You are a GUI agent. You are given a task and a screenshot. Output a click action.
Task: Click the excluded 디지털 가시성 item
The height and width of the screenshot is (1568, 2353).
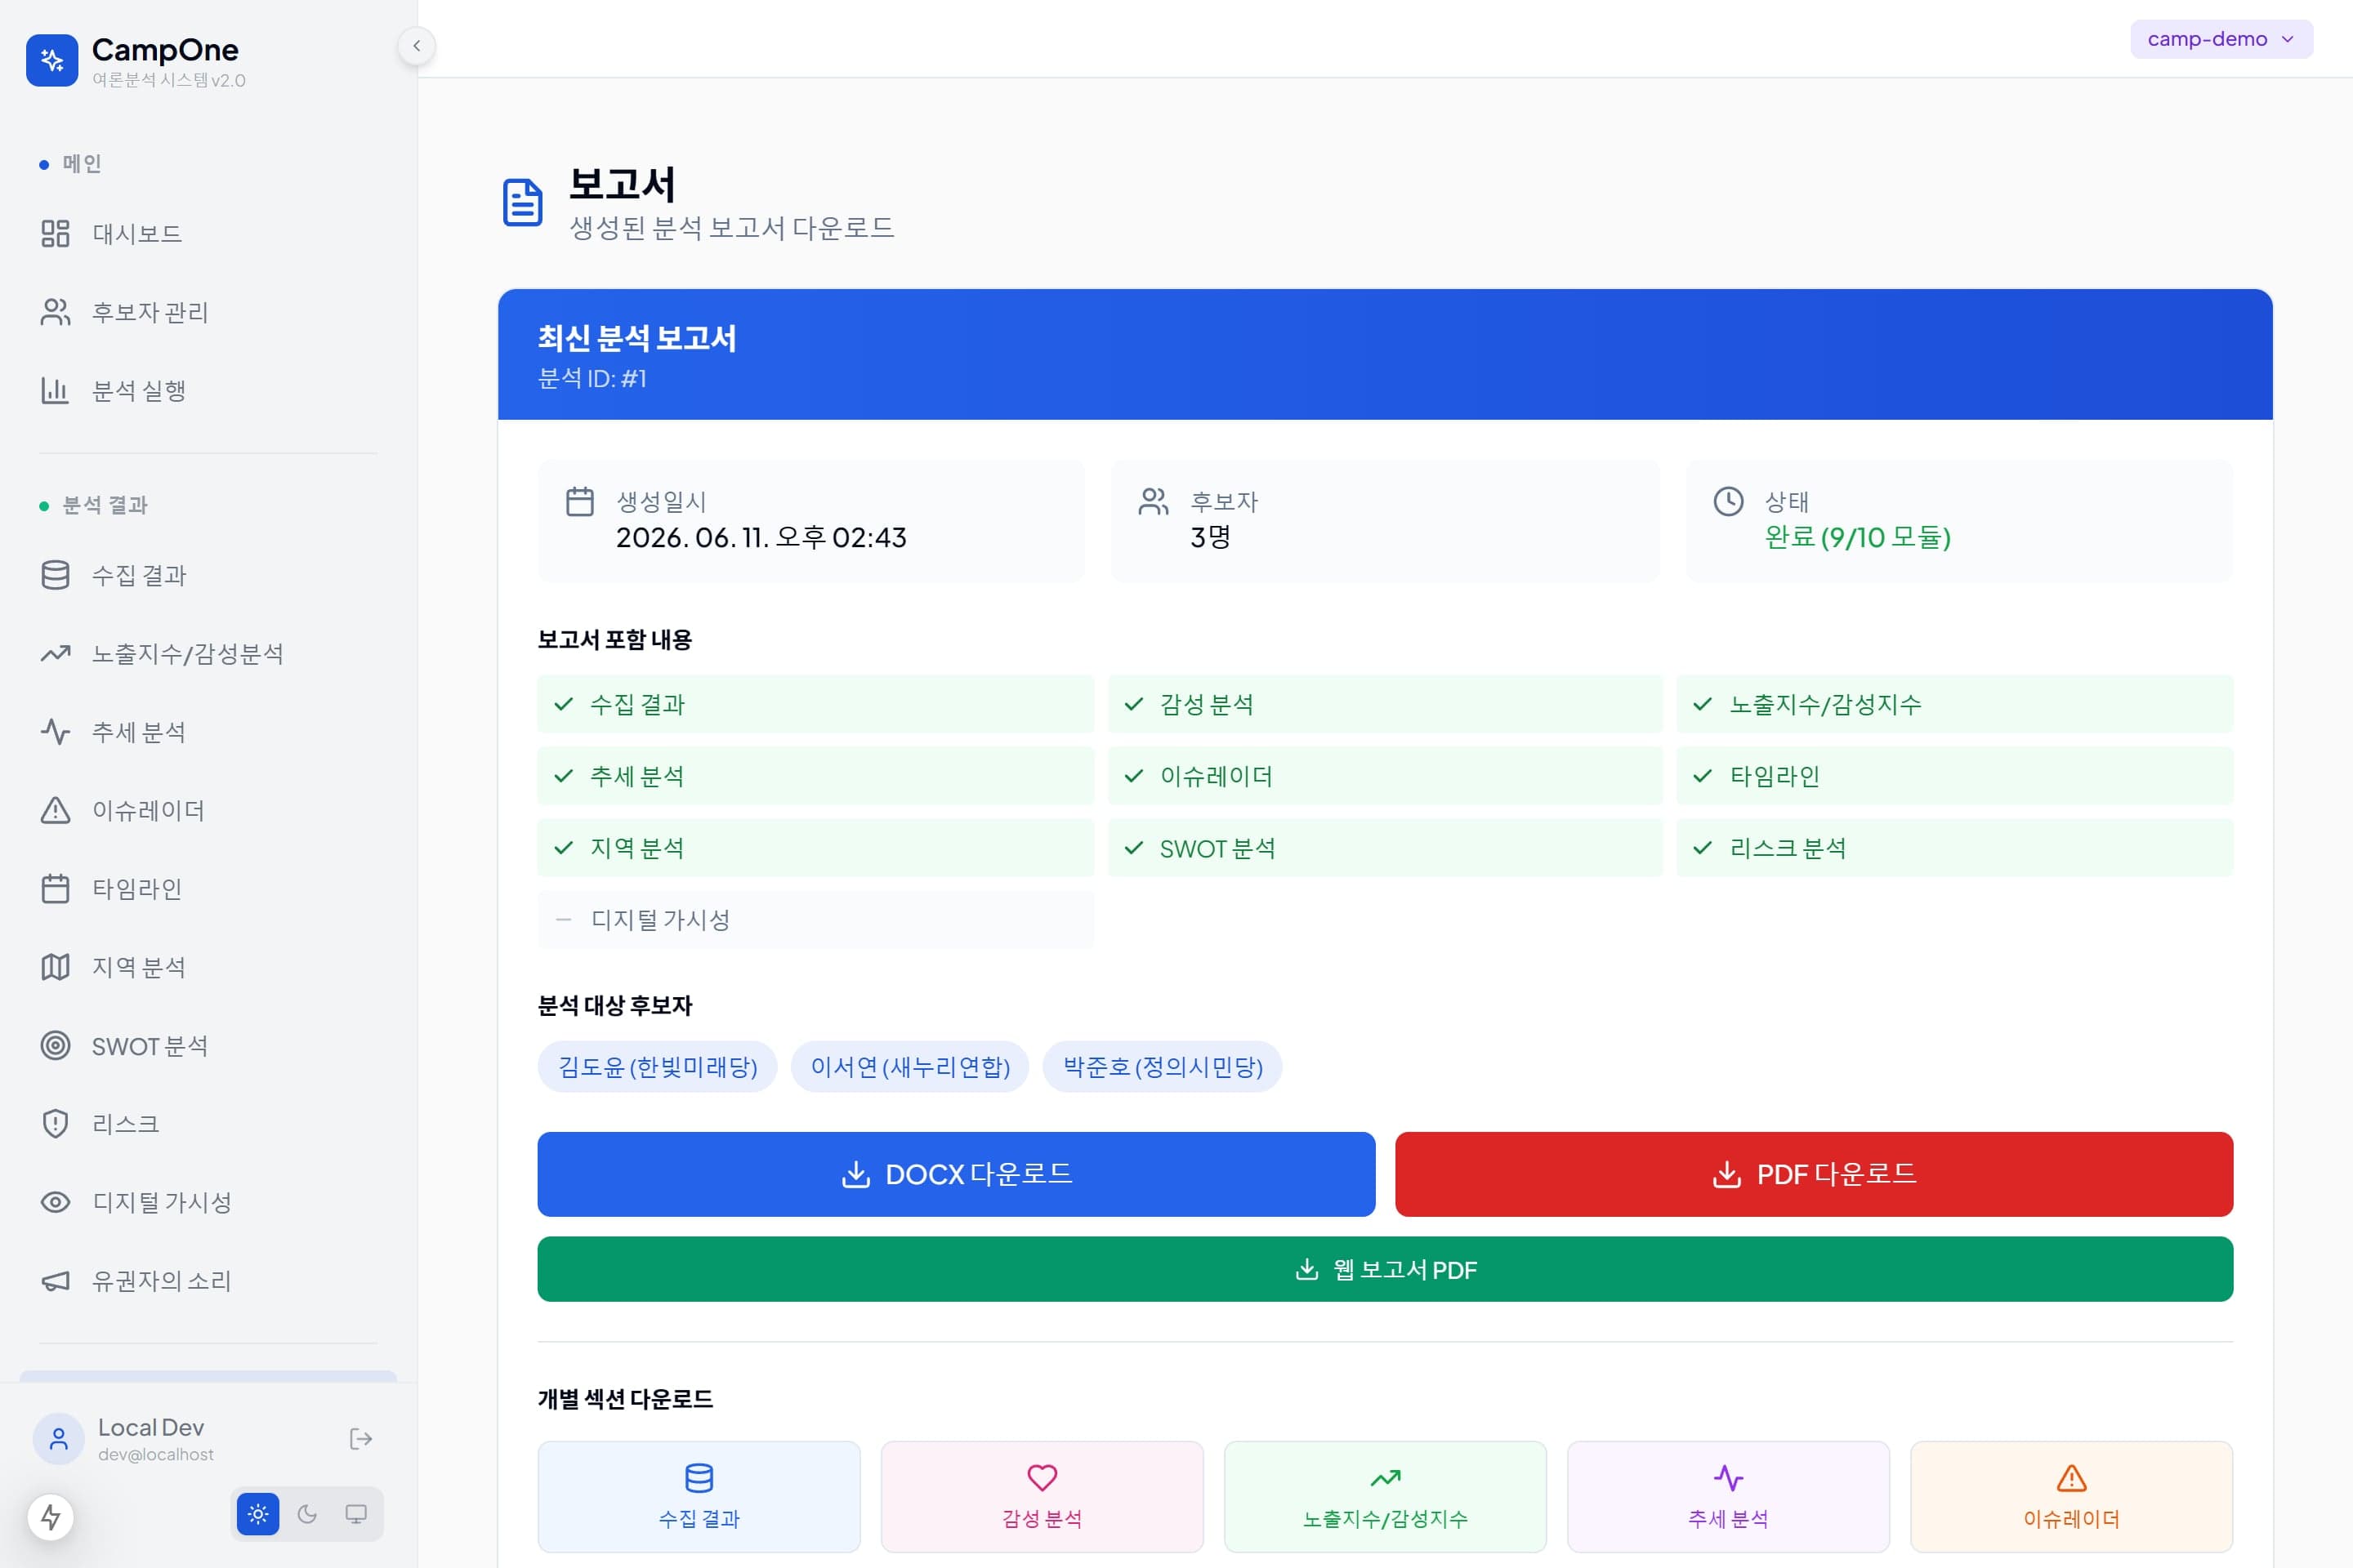815,920
